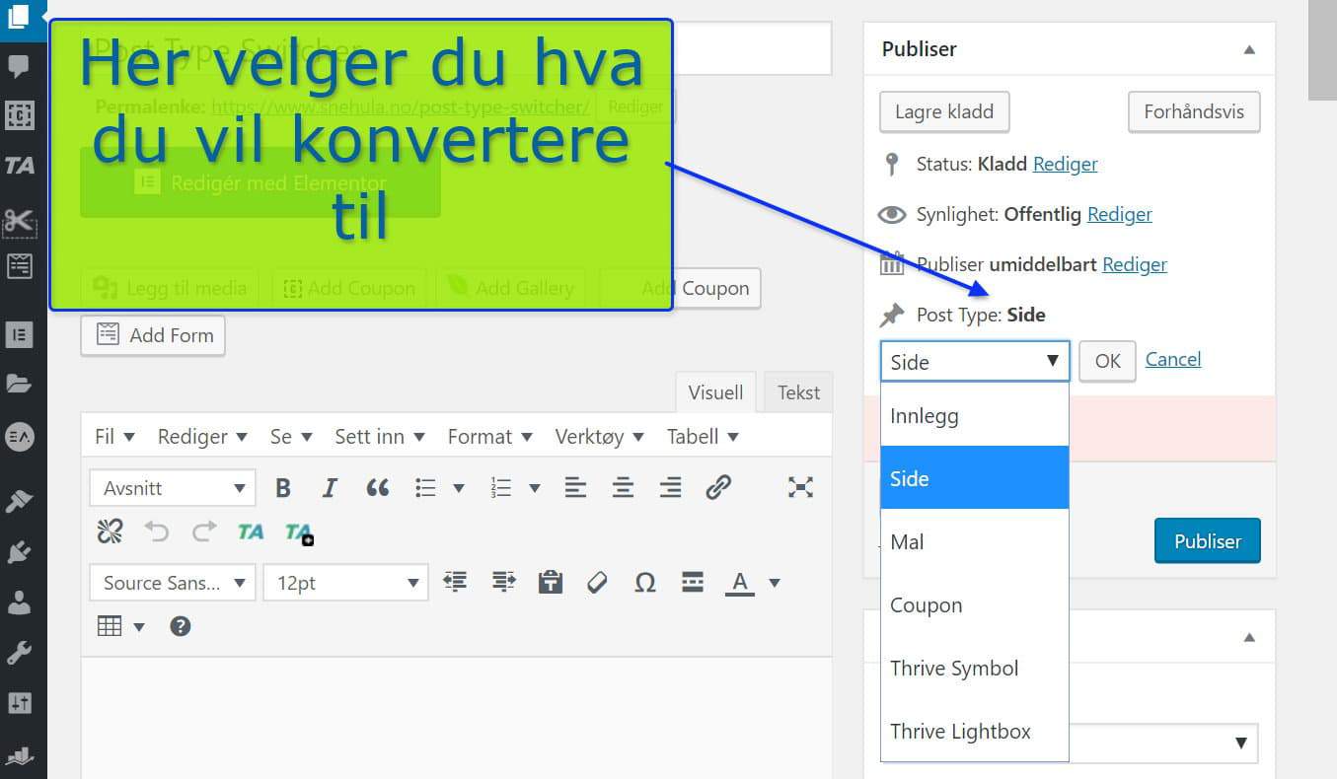Open the Rediger editor menu
Image resolution: width=1337 pixels, height=779 pixels.
[x=204, y=437]
